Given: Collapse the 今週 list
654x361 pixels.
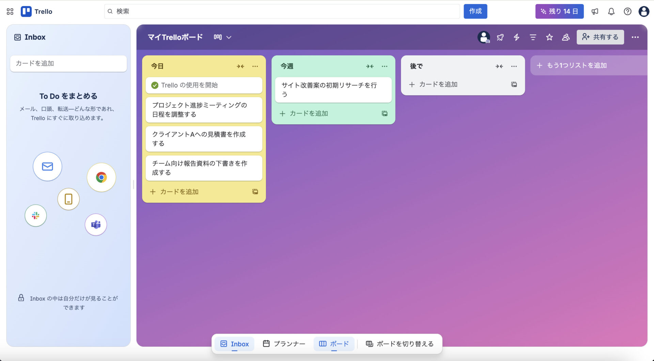Looking at the screenshot, I should click(x=370, y=66).
